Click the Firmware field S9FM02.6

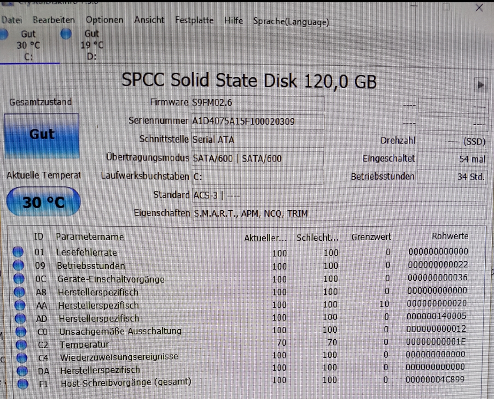click(258, 103)
